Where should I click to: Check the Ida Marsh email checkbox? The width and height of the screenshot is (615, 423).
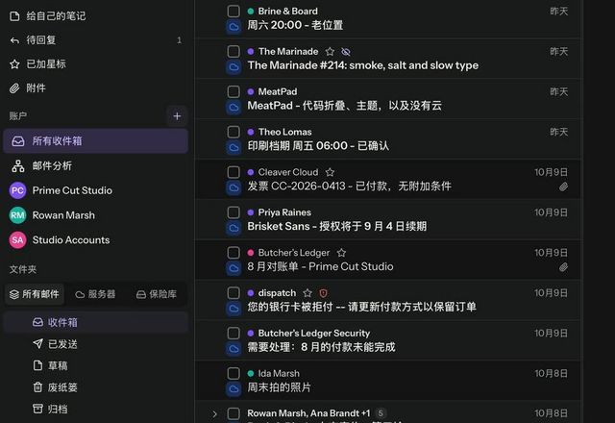[234, 373]
